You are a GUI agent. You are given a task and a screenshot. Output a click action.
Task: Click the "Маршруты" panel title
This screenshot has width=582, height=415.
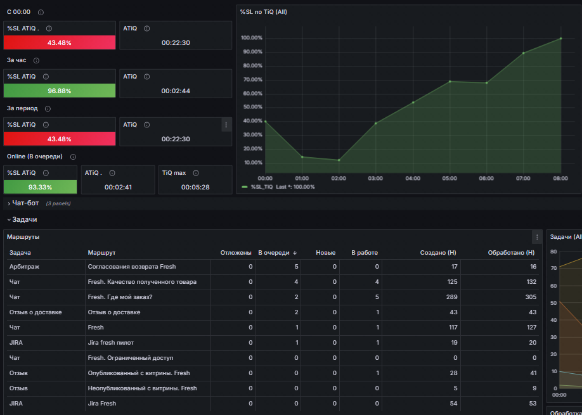click(23, 236)
